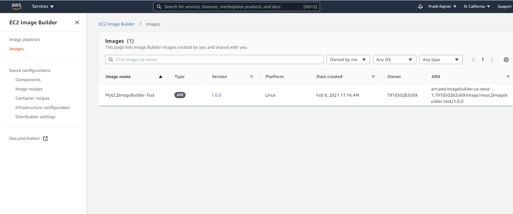Click owner ID 791050283569 cell
Image resolution: width=513 pixels, height=214 pixels.
402,95
